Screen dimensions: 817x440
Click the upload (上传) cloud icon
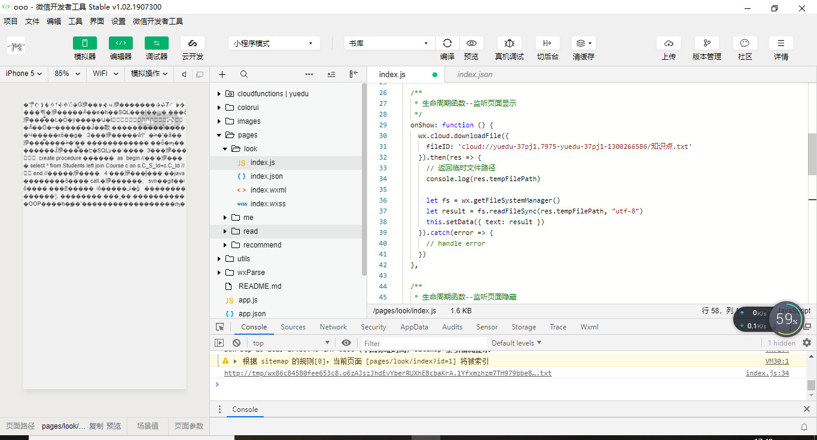click(669, 43)
